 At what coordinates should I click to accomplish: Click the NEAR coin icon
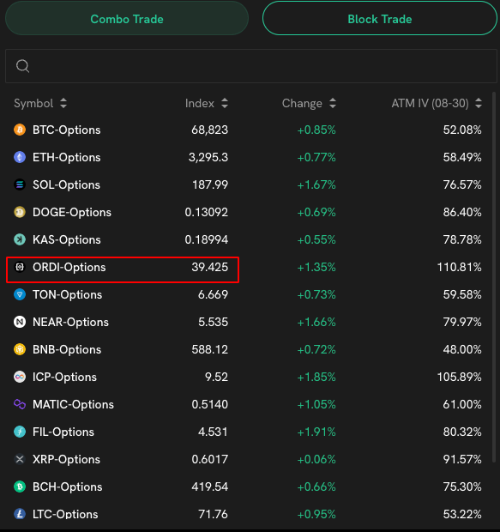point(20,322)
